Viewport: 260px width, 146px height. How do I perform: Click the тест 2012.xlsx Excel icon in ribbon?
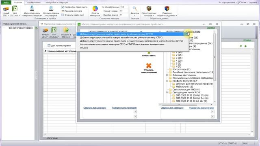[x=15, y=9]
